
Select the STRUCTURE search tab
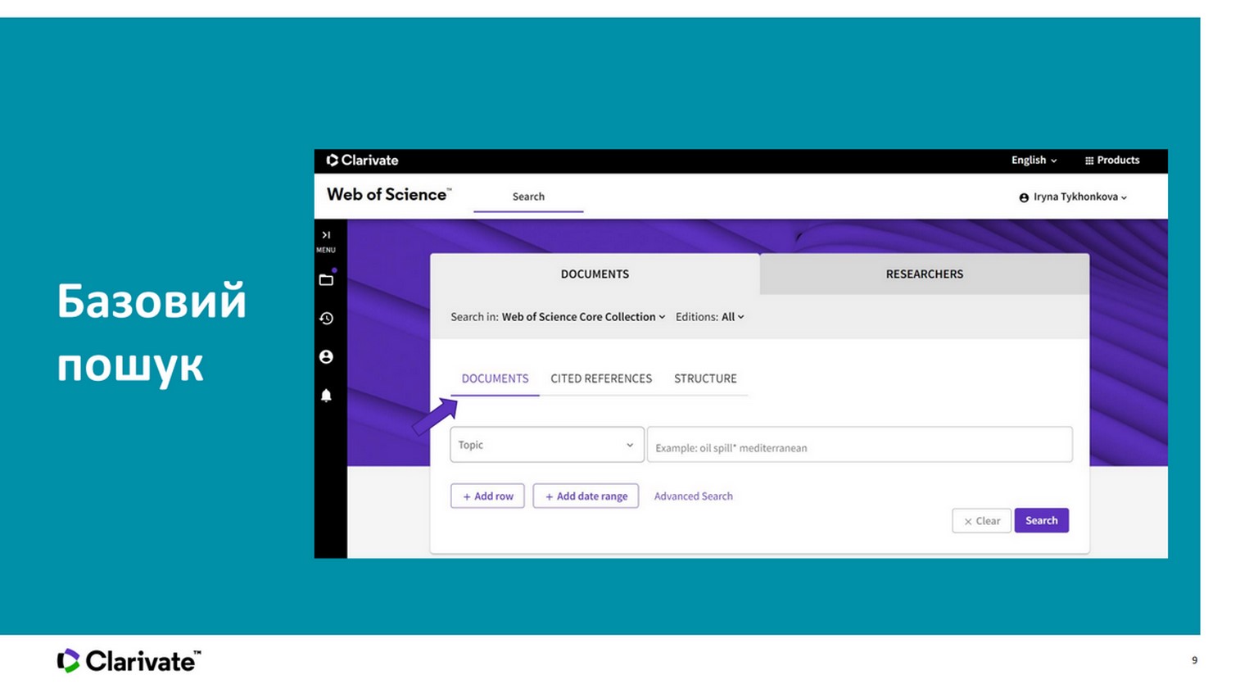coord(705,378)
